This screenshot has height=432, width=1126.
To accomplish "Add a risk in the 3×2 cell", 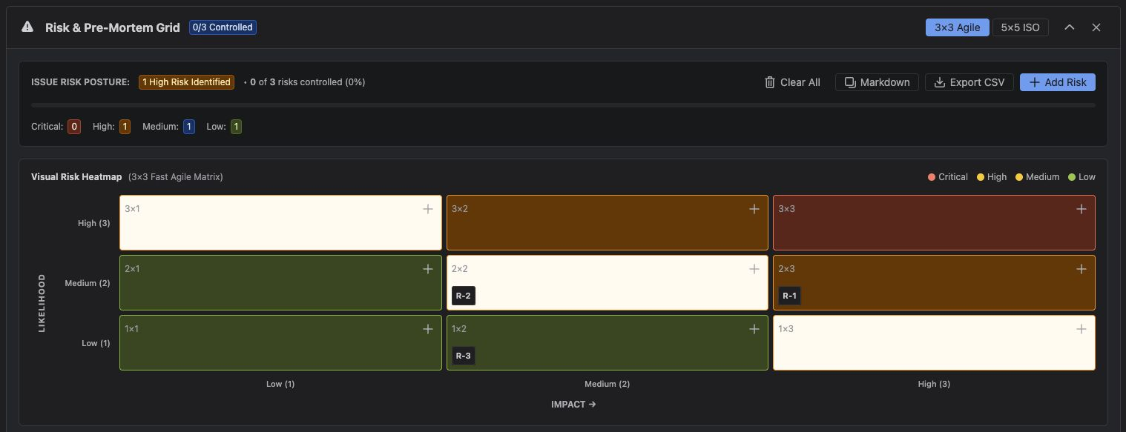I will pyautogui.click(x=754, y=209).
